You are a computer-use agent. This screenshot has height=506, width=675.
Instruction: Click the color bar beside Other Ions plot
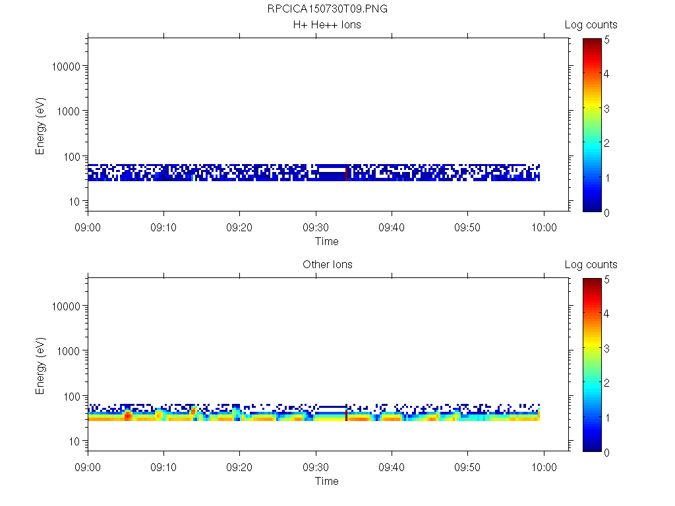[592, 365]
